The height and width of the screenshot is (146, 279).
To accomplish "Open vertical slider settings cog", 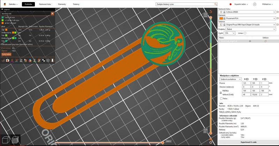I will click(x=211, y=143).
